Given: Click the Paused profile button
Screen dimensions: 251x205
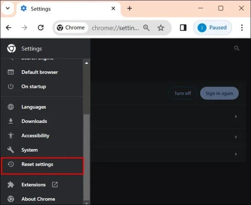Looking at the screenshot, I should coord(212,28).
